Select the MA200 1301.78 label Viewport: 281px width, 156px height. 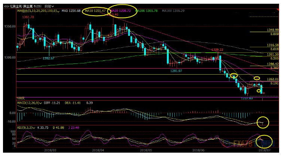coord(147,11)
